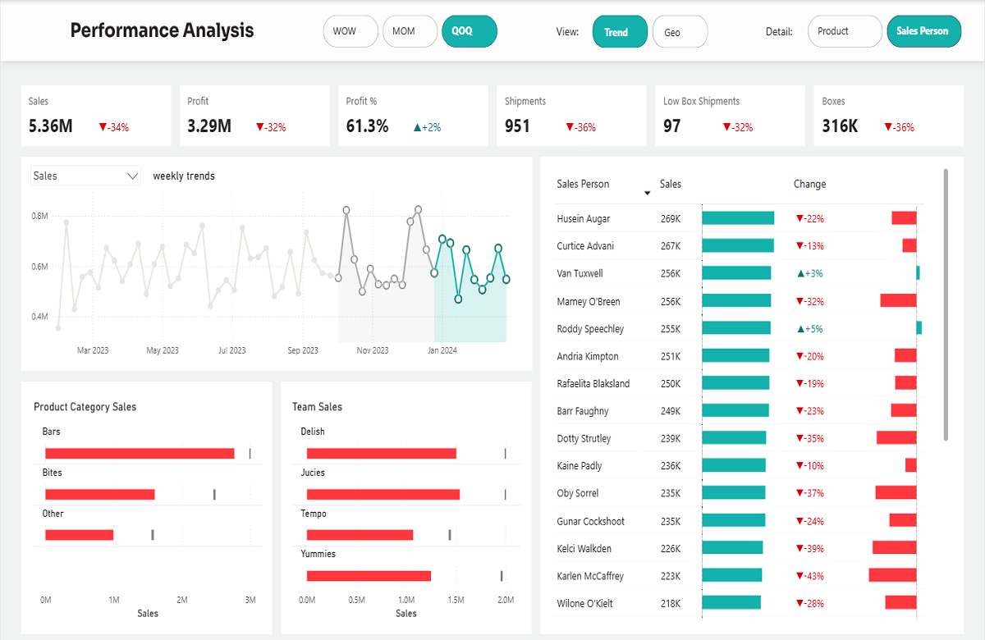This screenshot has height=640, width=985.
Task: Switch view to Geo
Action: (680, 32)
